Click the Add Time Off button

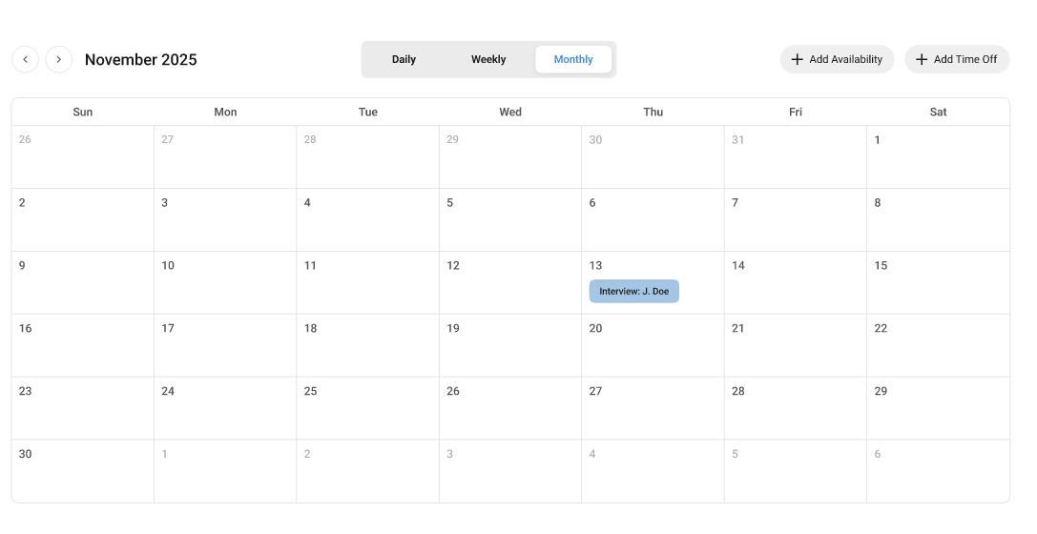click(x=957, y=59)
